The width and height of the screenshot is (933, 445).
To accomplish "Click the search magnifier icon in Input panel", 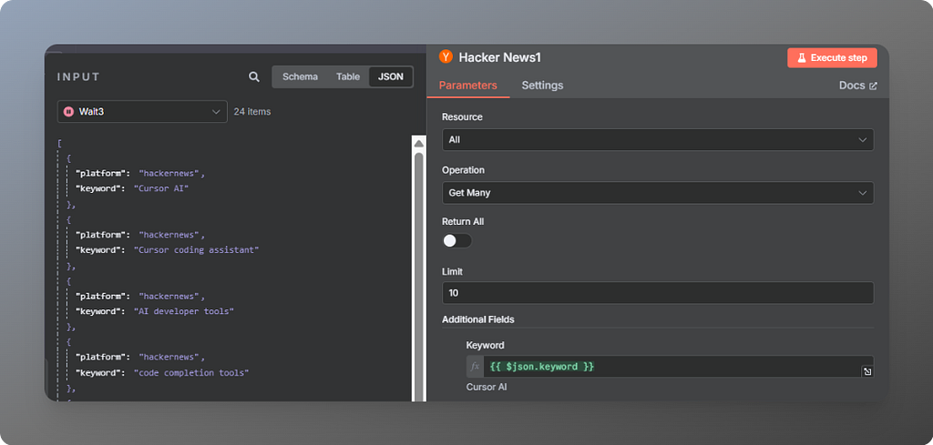I will click(254, 76).
